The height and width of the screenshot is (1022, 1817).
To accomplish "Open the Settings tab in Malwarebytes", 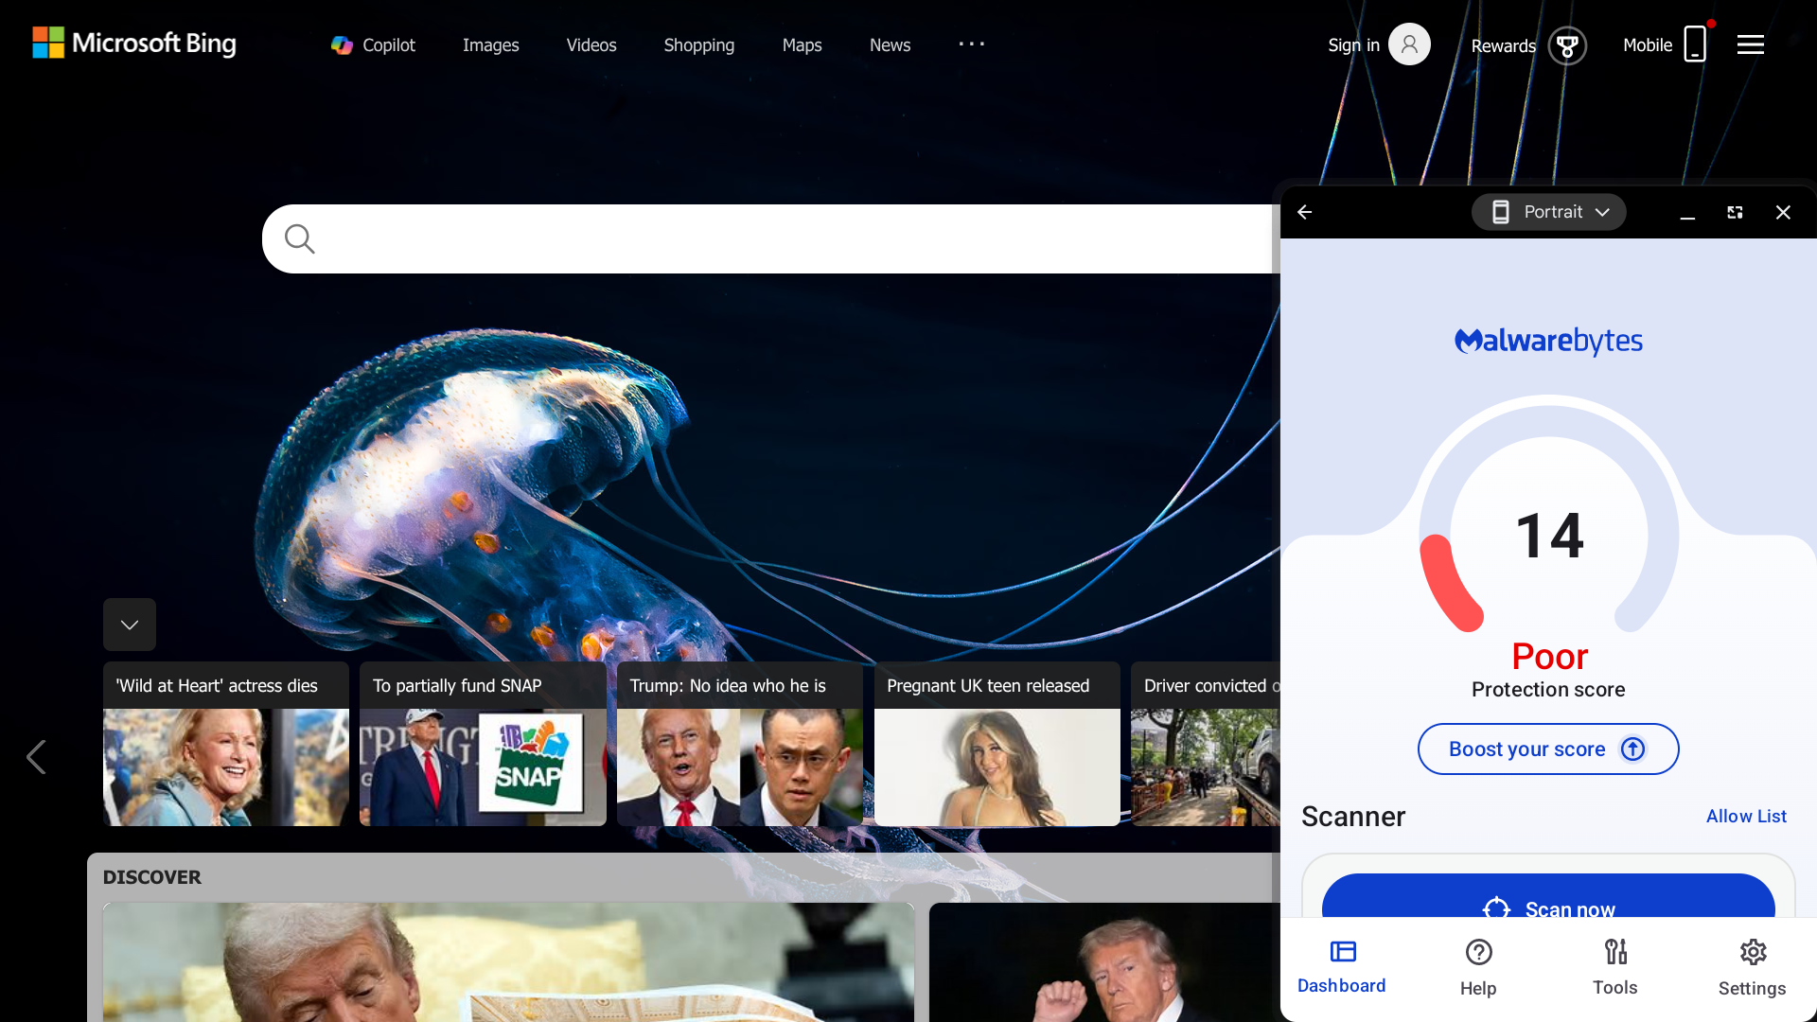I will [1753, 968].
